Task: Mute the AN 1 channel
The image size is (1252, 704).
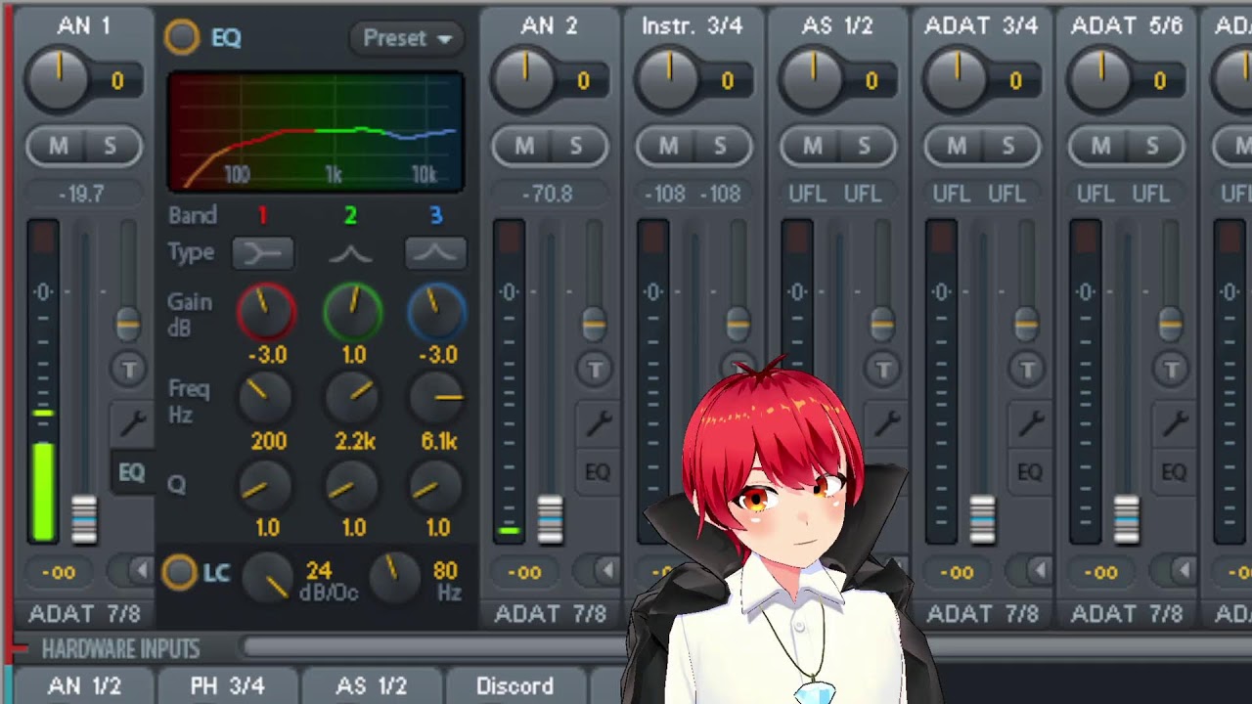Action: click(59, 147)
